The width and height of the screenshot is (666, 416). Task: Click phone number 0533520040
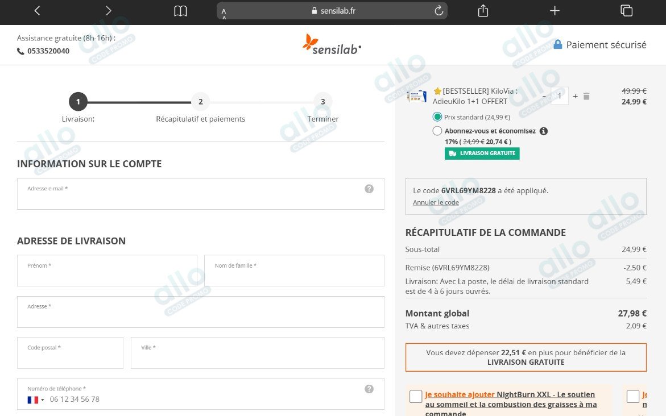pyautogui.click(x=48, y=51)
